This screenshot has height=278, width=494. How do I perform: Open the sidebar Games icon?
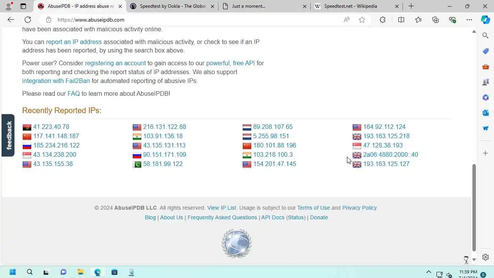click(x=486, y=82)
